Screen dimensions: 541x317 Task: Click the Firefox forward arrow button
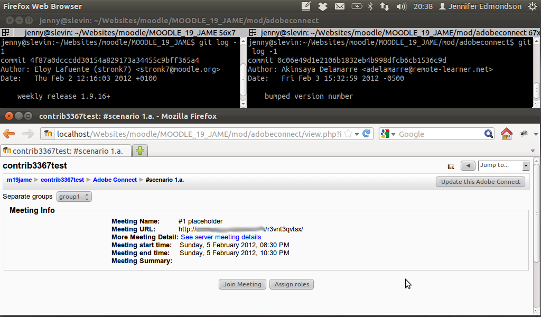click(x=27, y=134)
